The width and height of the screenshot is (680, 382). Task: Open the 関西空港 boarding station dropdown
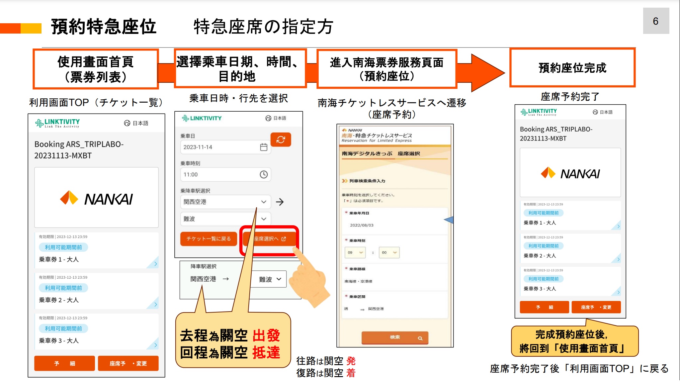coord(226,202)
